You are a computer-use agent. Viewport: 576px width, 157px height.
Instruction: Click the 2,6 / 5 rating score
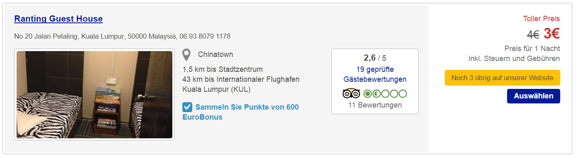[x=375, y=58]
